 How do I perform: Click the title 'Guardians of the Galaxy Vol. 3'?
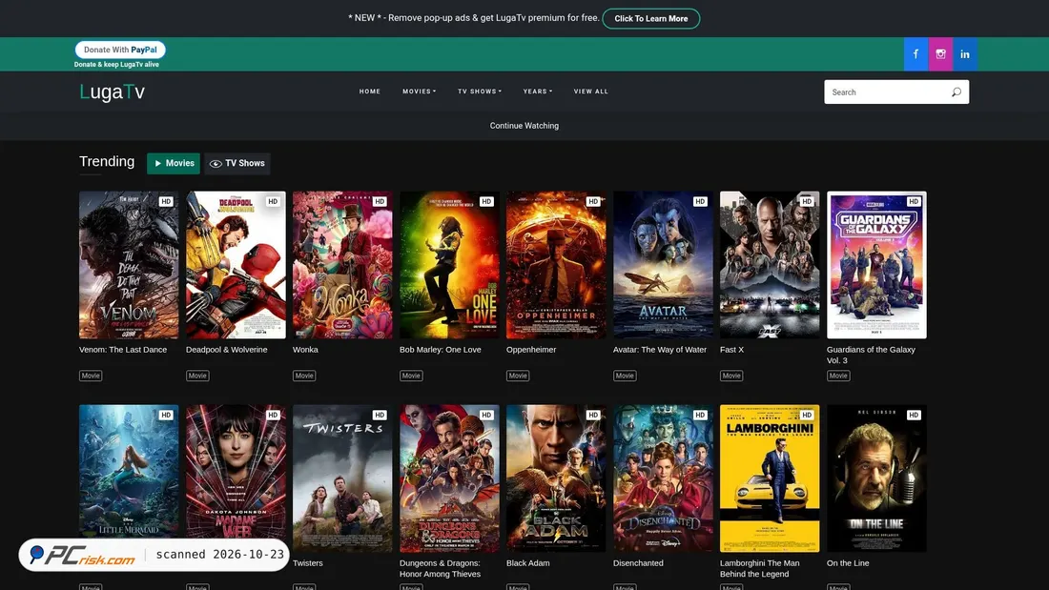[x=871, y=356]
